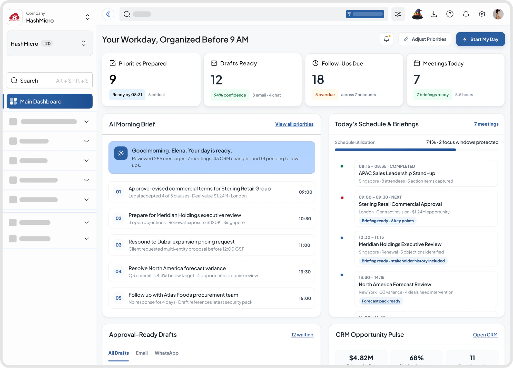Click the Priorities Prepared checkbox icon
Image resolution: width=513 pixels, height=368 pixels.
(113, 63)
